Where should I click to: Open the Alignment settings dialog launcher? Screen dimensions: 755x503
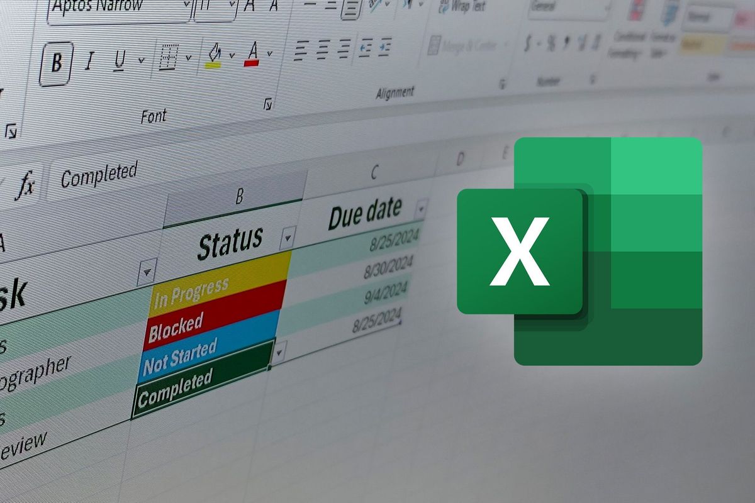(503, 84)
